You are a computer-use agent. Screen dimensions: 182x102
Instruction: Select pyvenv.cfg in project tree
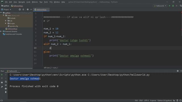13,26
